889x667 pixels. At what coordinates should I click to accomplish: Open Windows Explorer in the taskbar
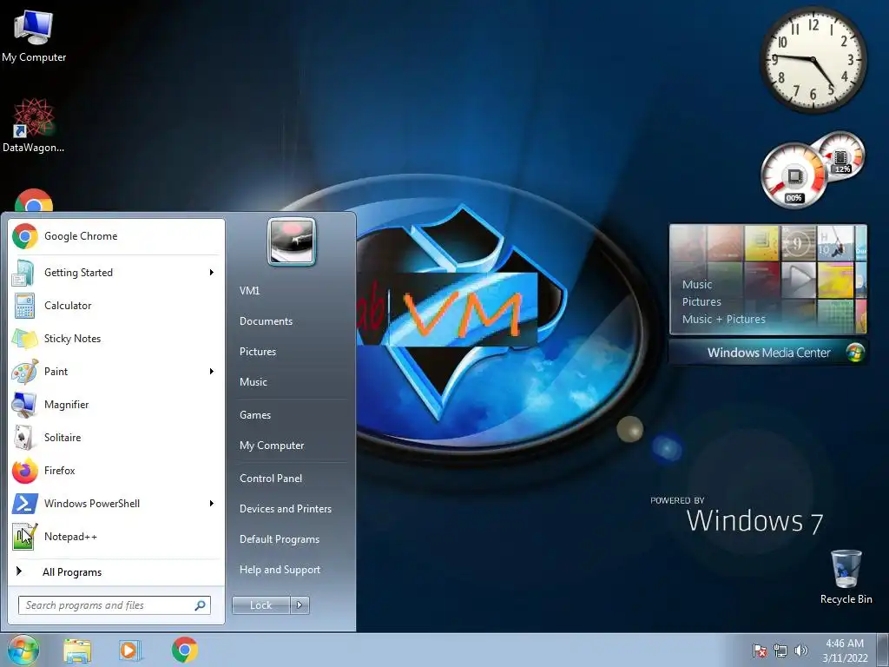coord(77,650)
